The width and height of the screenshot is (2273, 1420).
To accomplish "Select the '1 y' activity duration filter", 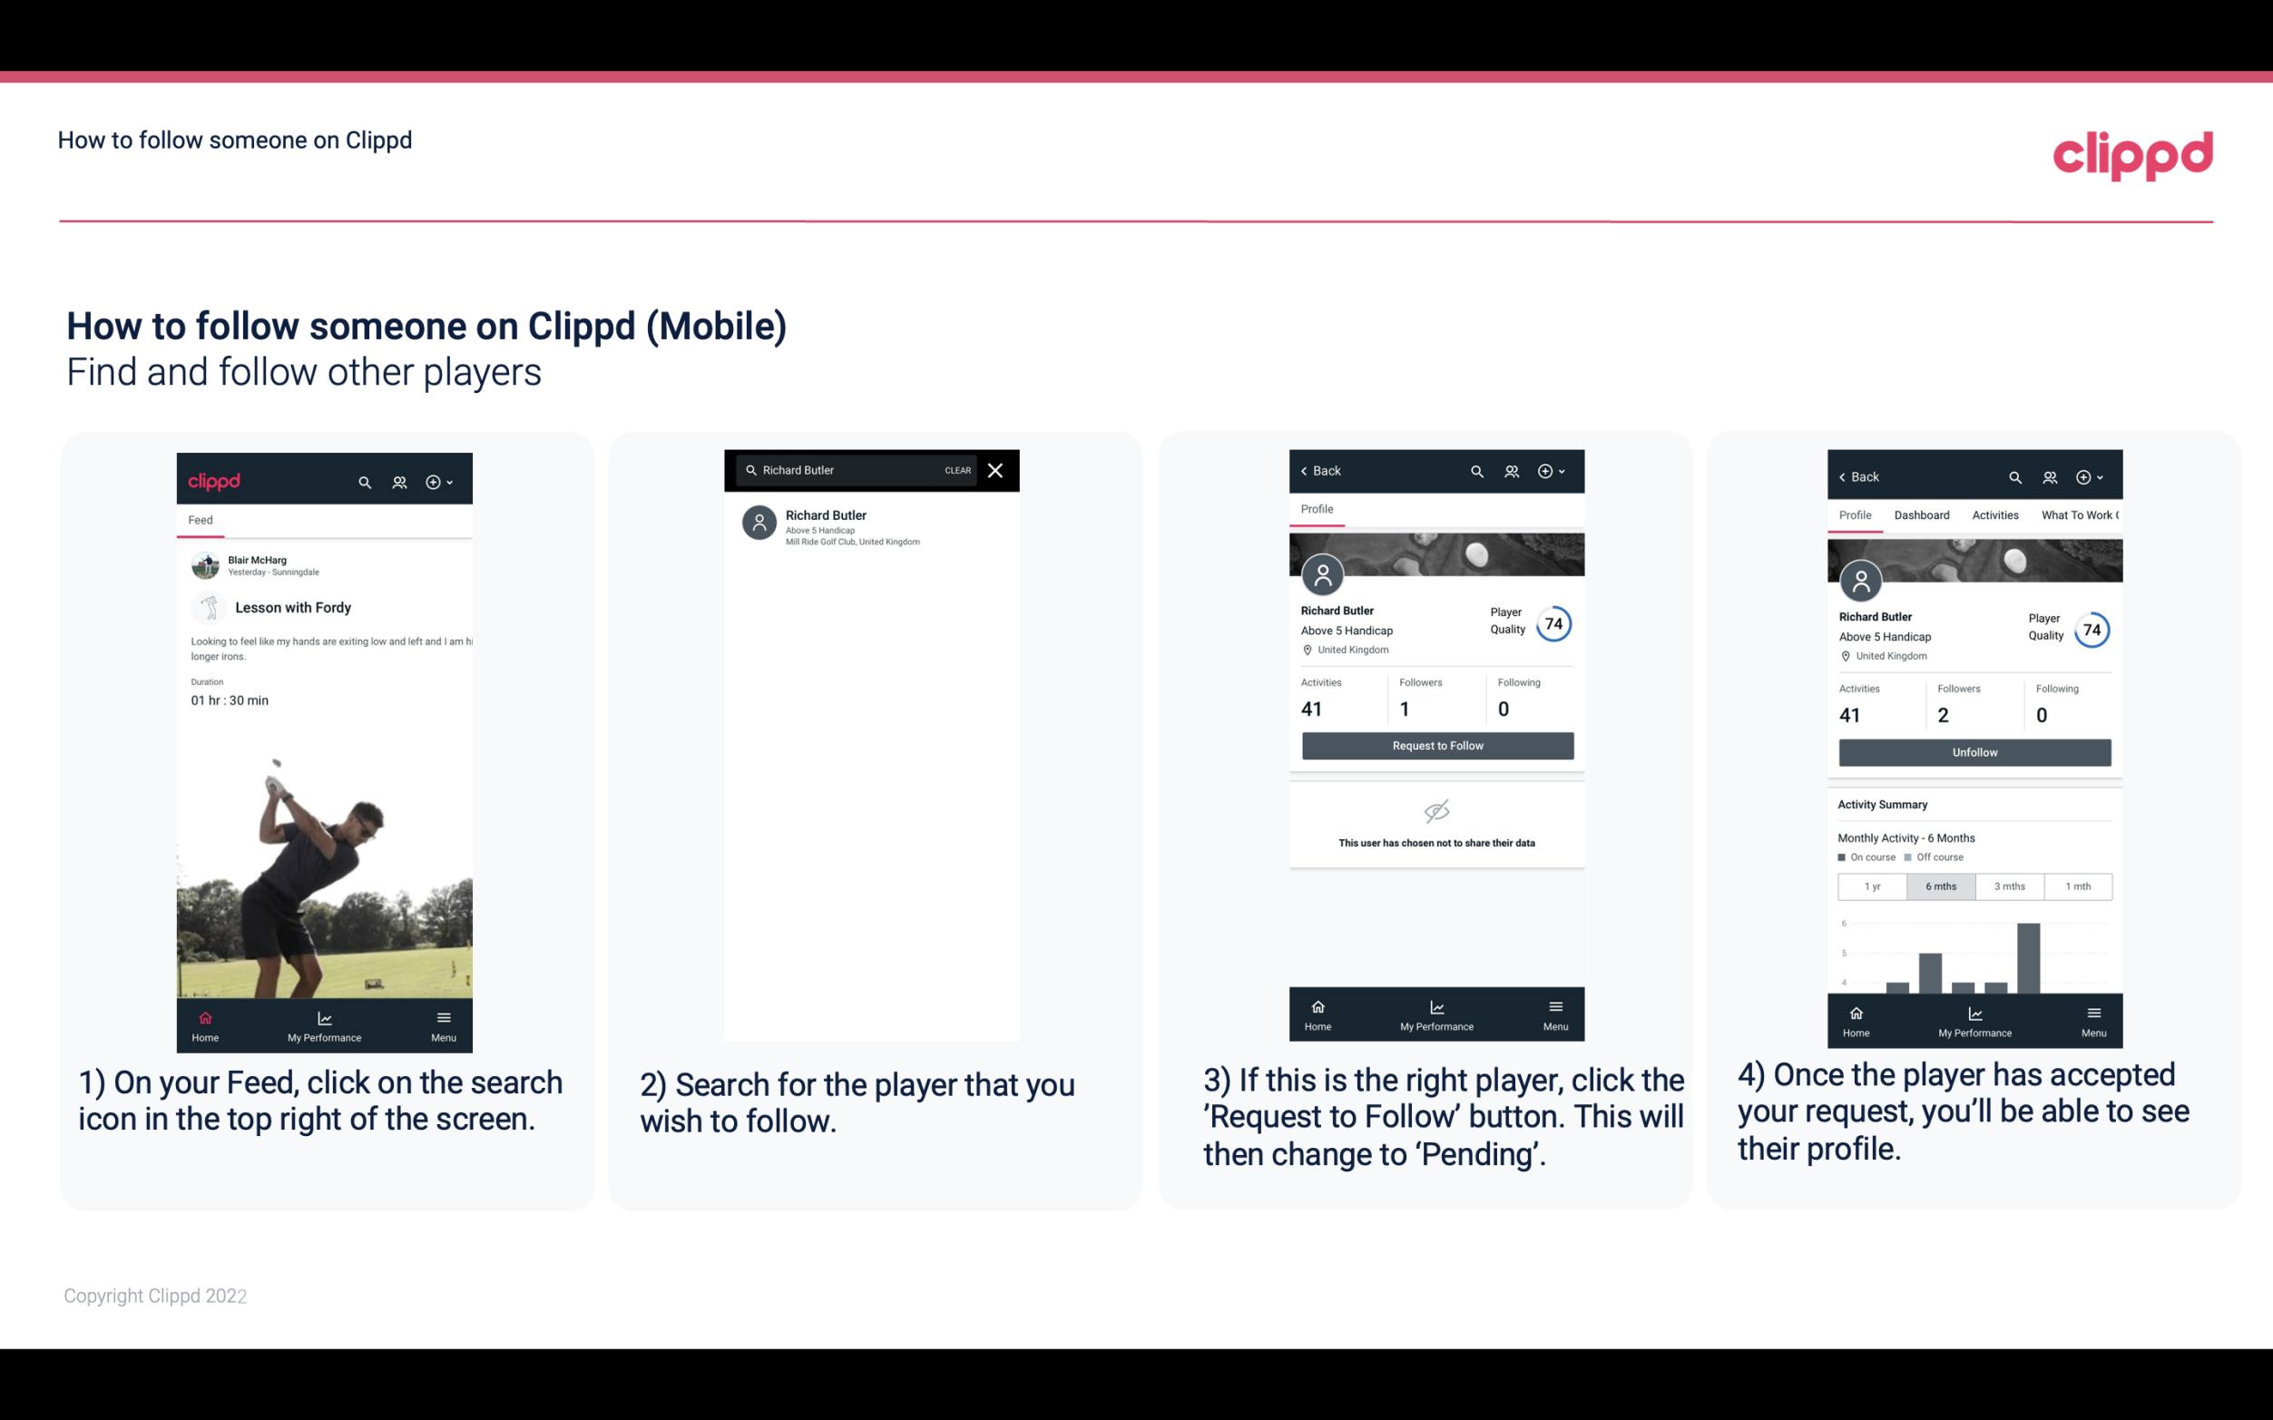I will click(1871, 885).
